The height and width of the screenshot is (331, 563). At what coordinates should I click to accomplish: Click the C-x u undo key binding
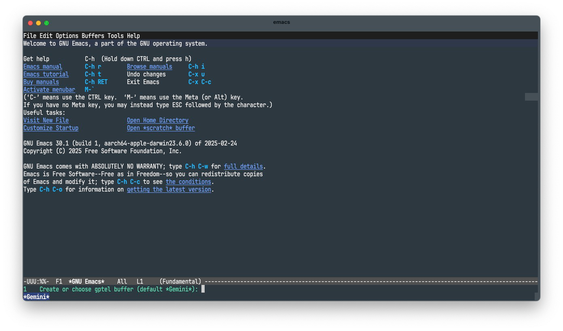coord(197,74)
